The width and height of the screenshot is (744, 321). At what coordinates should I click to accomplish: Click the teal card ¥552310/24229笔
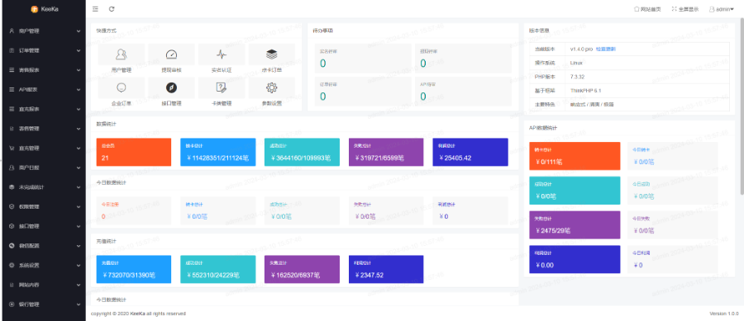[218, 269]
